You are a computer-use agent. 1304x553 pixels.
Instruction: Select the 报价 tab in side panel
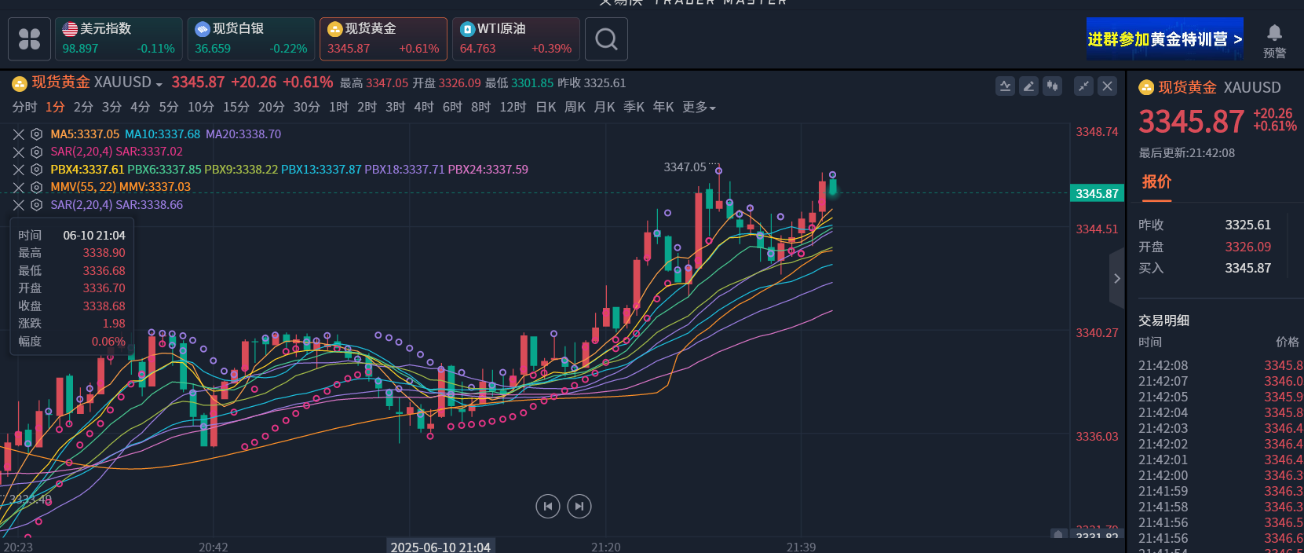[x=1156, y=182]
